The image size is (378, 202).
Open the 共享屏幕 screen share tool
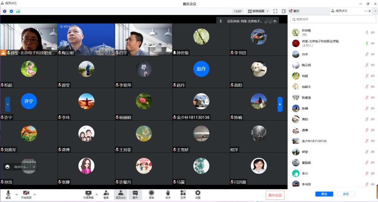(88, 194)
